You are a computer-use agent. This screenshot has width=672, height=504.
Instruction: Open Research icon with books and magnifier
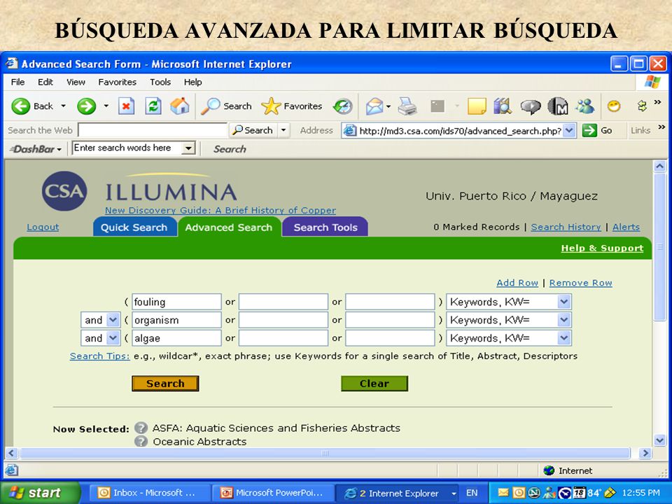point(502,106)
